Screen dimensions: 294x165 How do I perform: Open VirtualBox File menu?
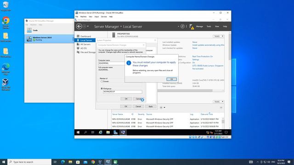(77, 16)
